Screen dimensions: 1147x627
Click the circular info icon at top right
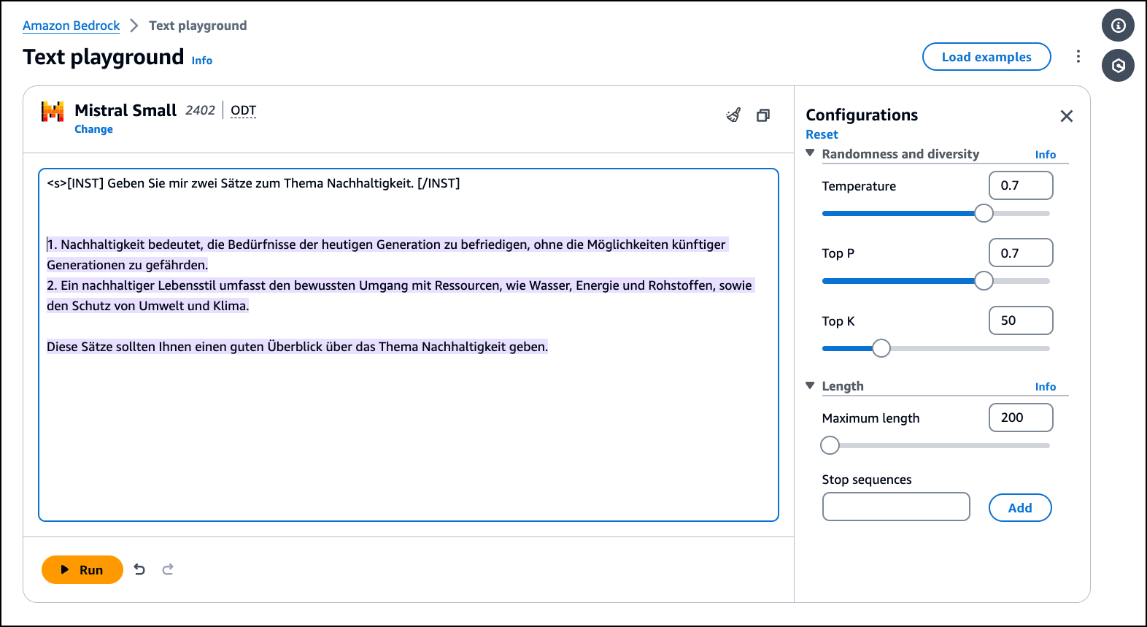click(1118, 26)
